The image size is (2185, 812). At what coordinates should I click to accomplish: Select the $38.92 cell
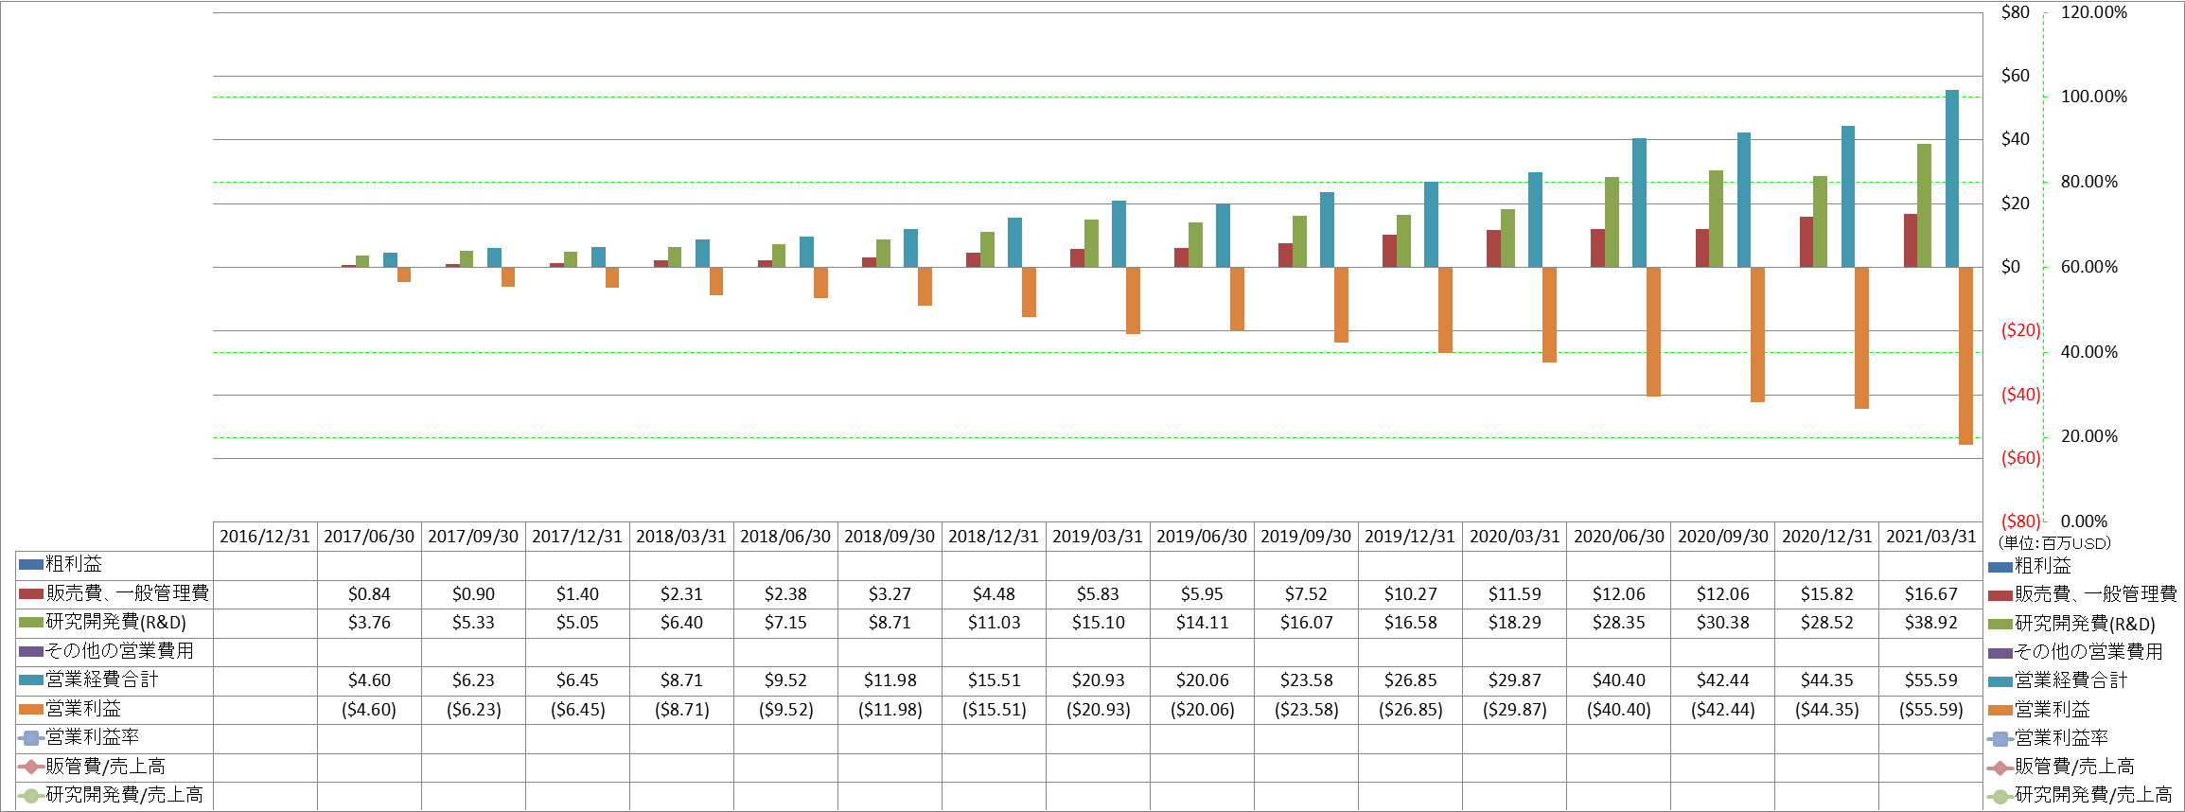[x=1931, y=623]
